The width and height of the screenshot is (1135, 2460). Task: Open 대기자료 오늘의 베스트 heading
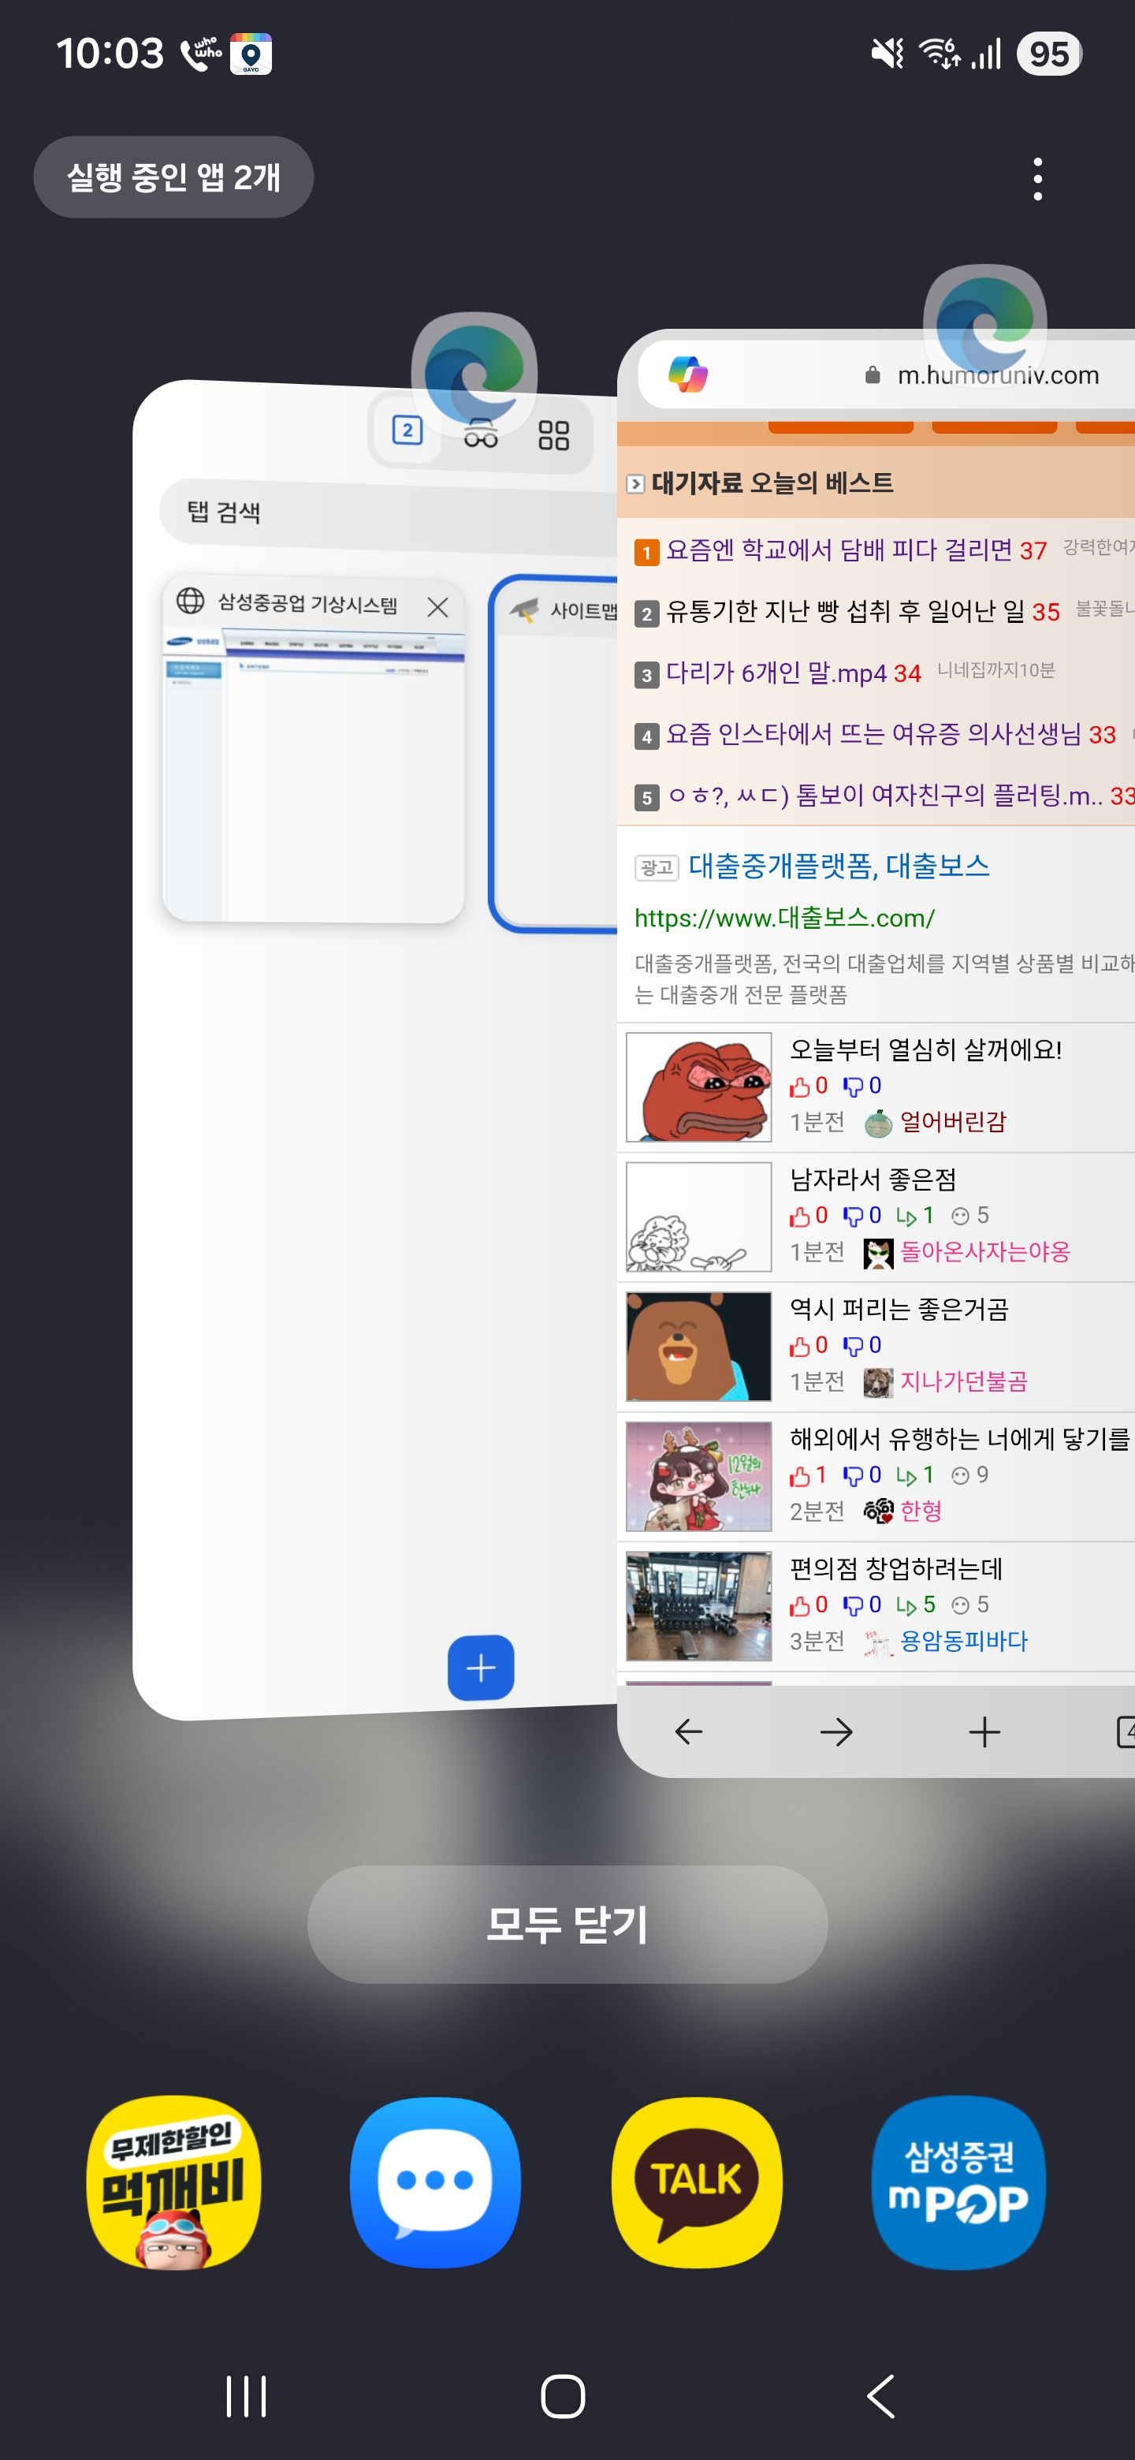pyautogui.click(x=772, y=483)
